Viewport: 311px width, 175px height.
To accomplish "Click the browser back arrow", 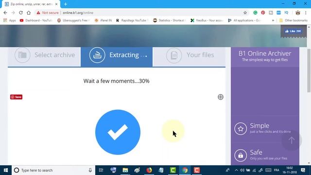I will click(x=5, y=13).
